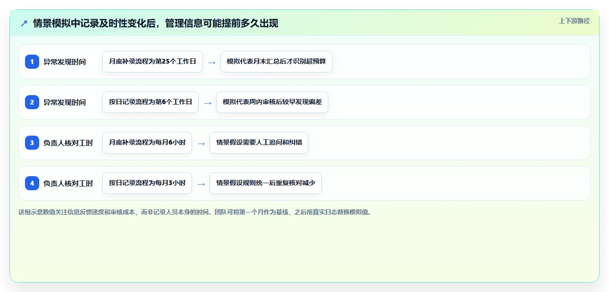Viewport: 609px width, 292px height.
Task: Click the arrow after '按日记录流程为第6个工作日'
Action: (x=208, y=103)
